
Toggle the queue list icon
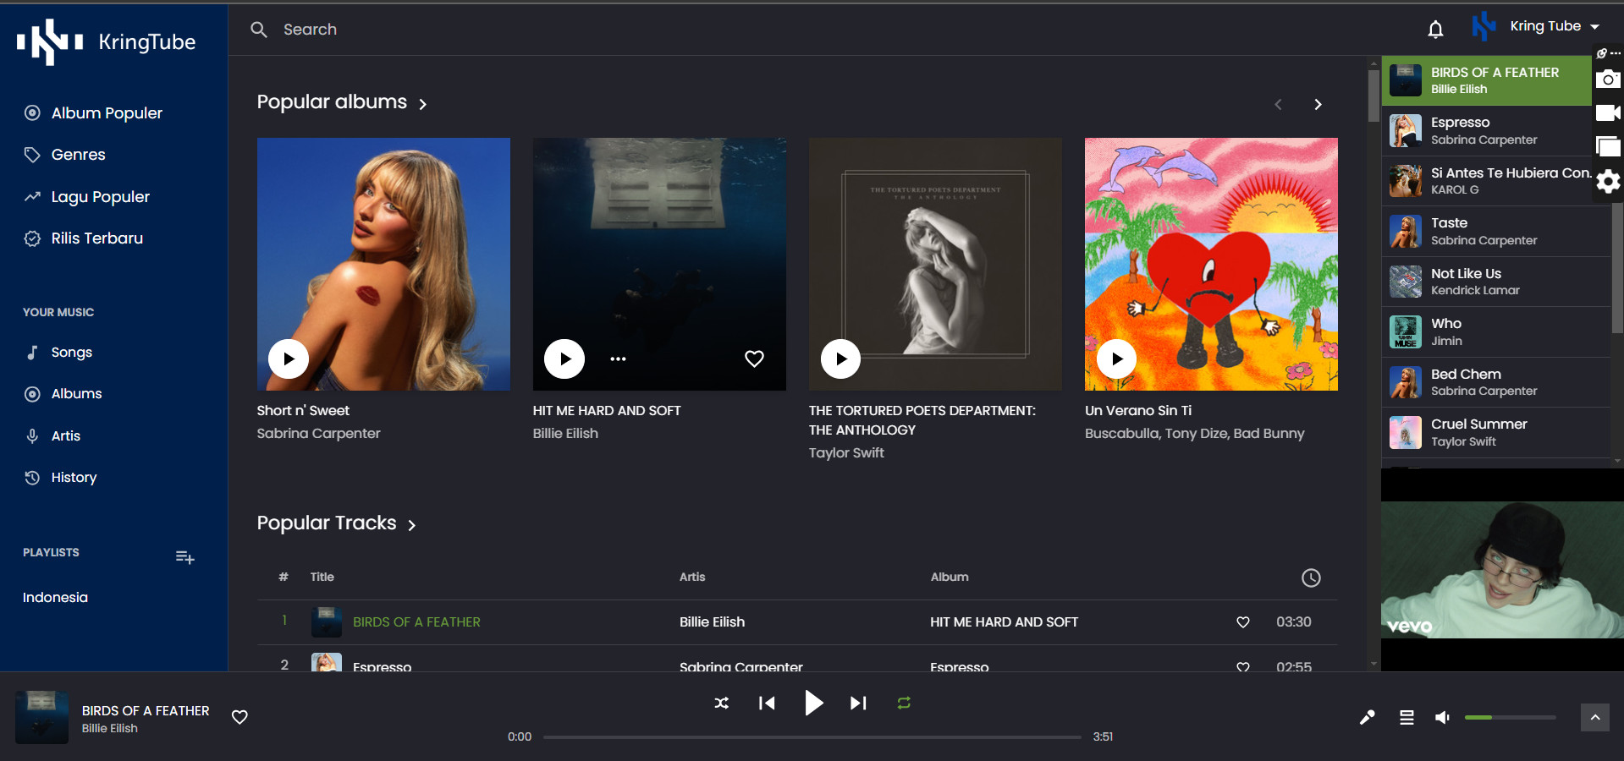point(1407,717)
